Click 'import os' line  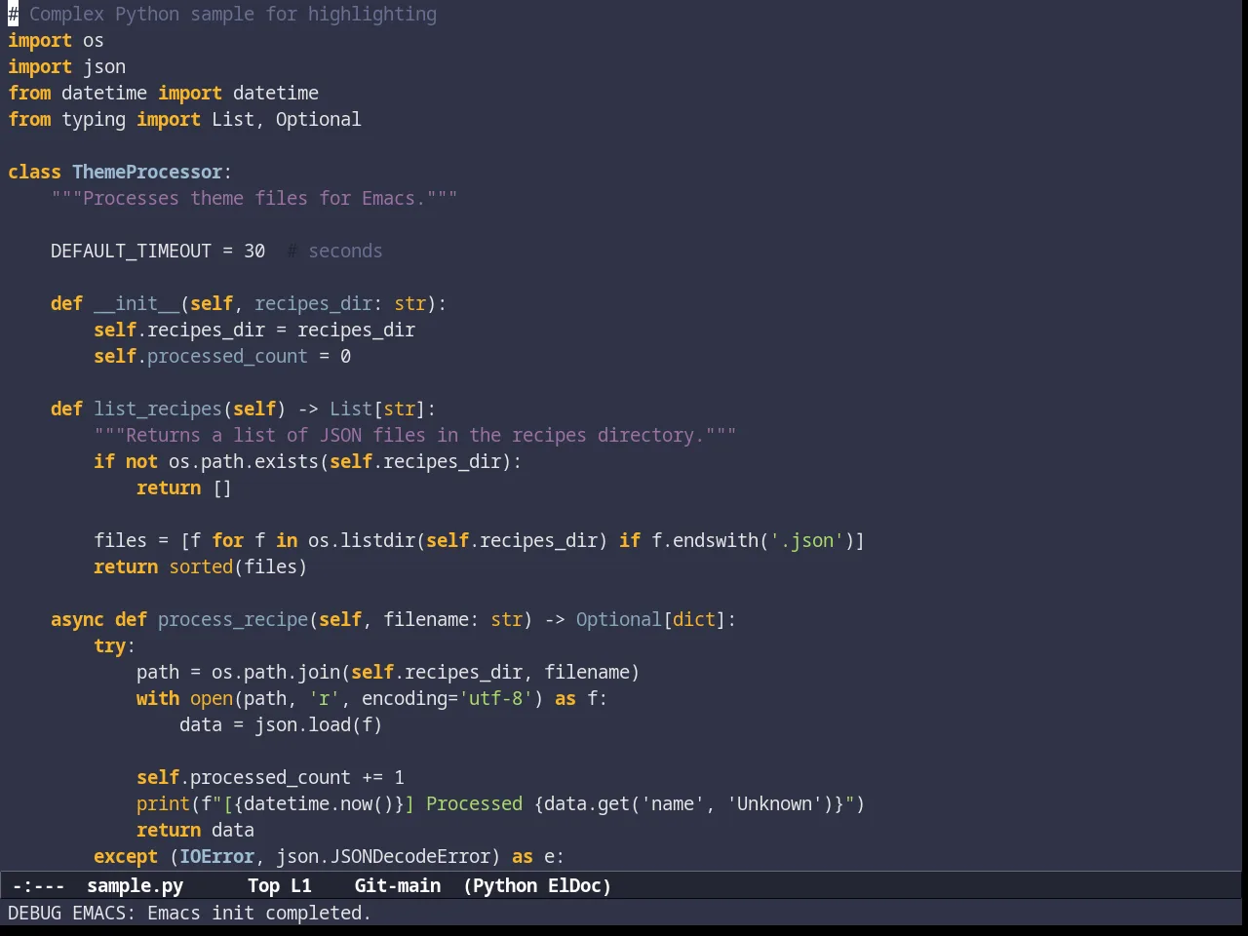[x=56, y=40]
